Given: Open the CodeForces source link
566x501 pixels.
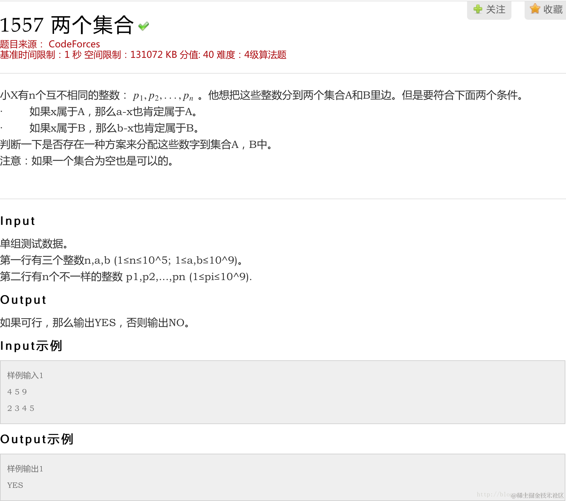Looking at the screenshot, I should [x=74, y=44].
